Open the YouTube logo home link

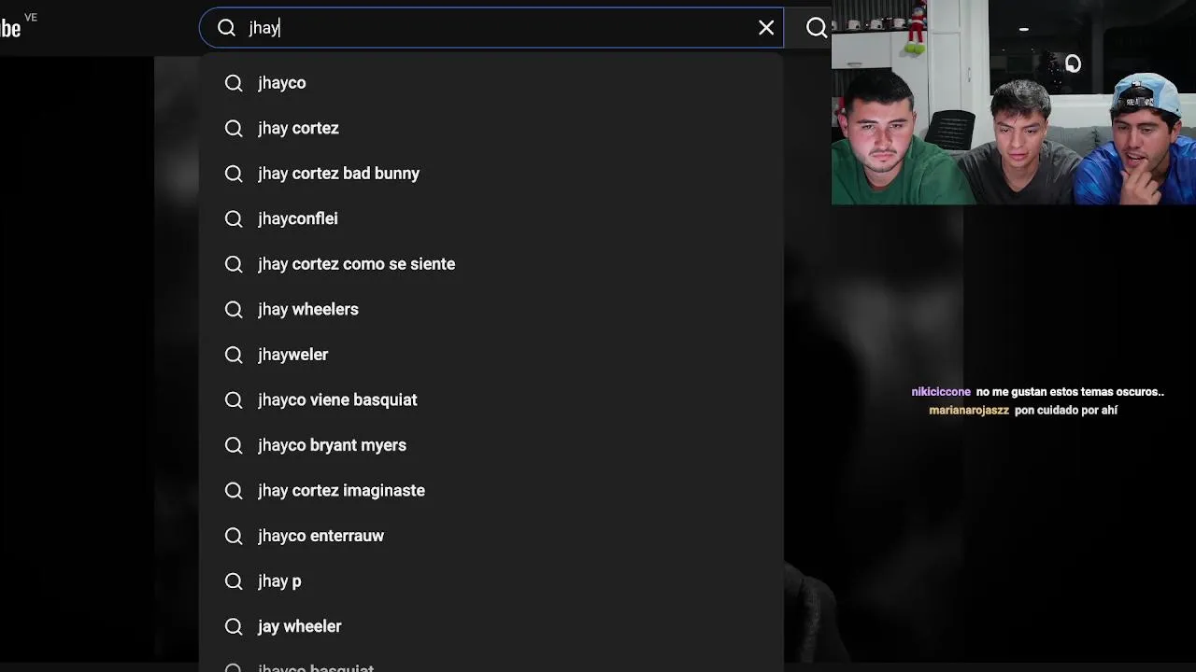click(11, 28)
